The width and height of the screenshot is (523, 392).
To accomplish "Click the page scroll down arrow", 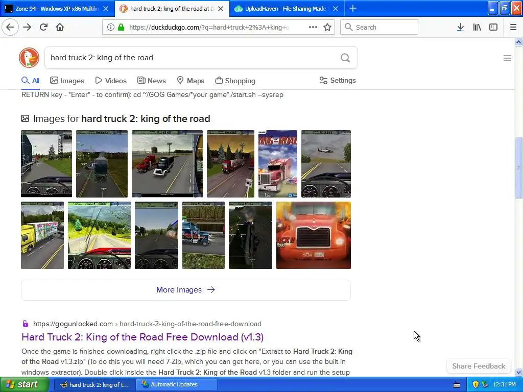I will 519,372.
